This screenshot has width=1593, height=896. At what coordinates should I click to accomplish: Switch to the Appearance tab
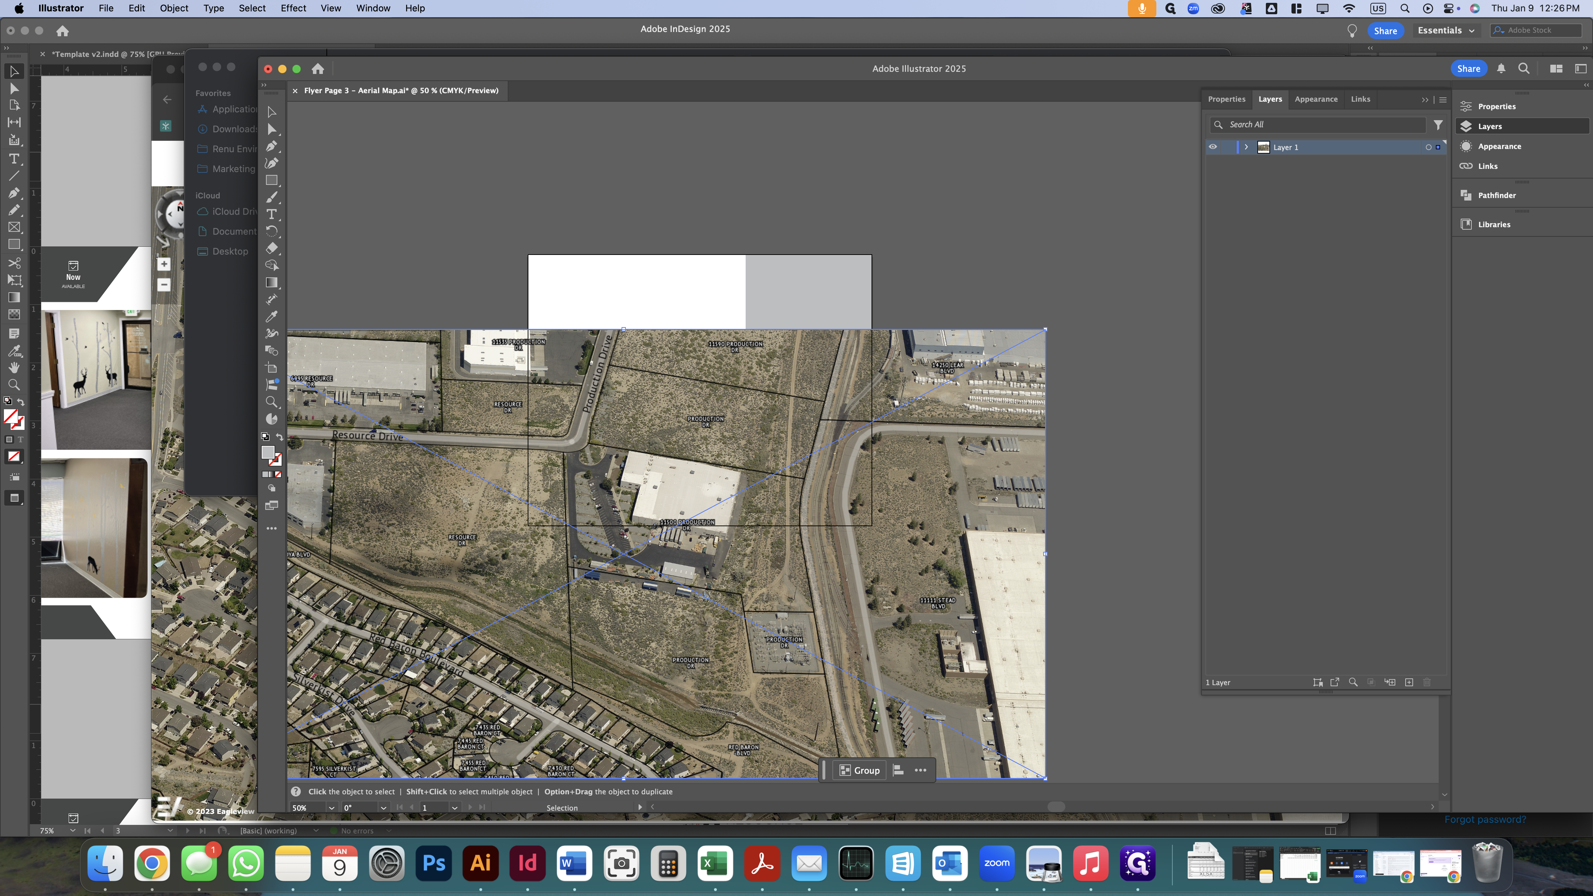coord(1315,99)
